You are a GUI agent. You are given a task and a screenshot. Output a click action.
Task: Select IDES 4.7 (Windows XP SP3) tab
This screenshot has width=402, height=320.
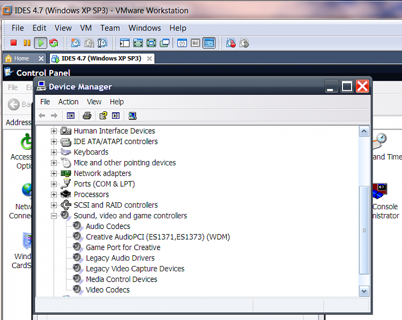101,59
